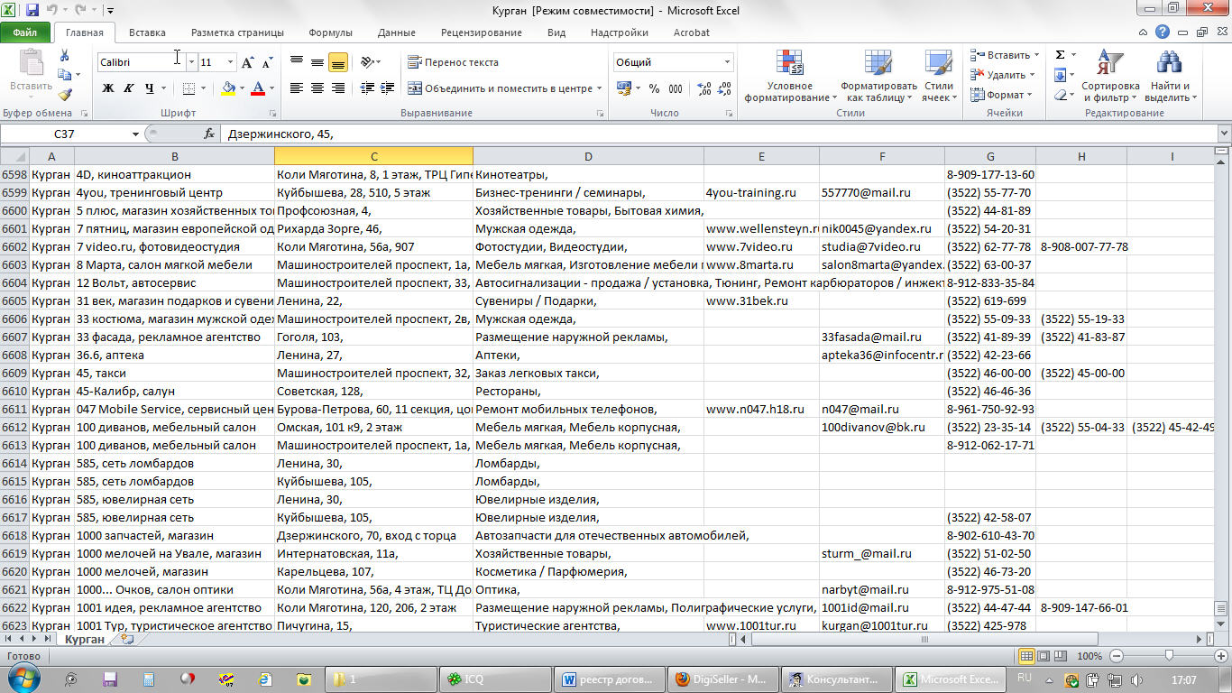Click the text orientation icon
This screenshot has width=1232, height=693.
pos(367,62)
